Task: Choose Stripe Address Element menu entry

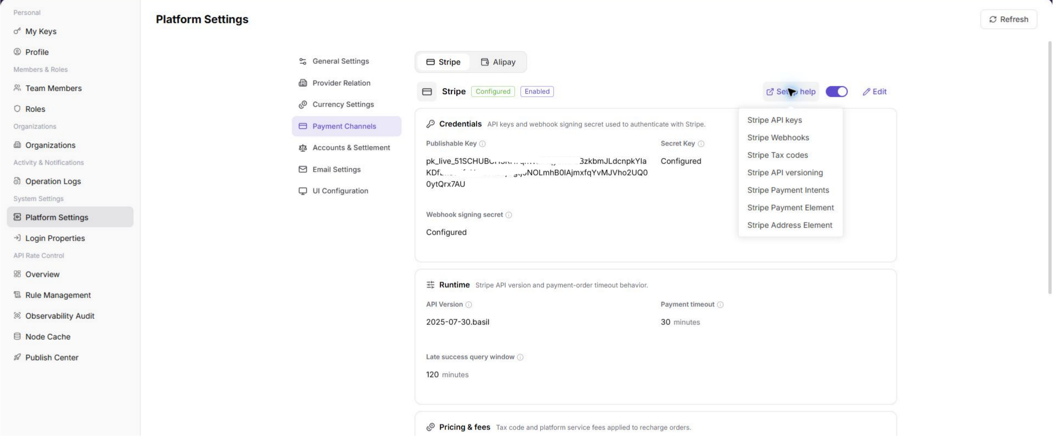Action: click(790, 226)
